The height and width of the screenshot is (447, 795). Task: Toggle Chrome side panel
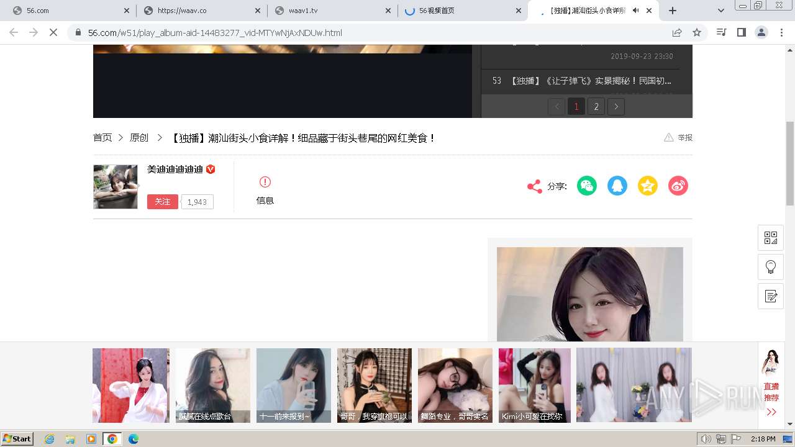[741, 32]
